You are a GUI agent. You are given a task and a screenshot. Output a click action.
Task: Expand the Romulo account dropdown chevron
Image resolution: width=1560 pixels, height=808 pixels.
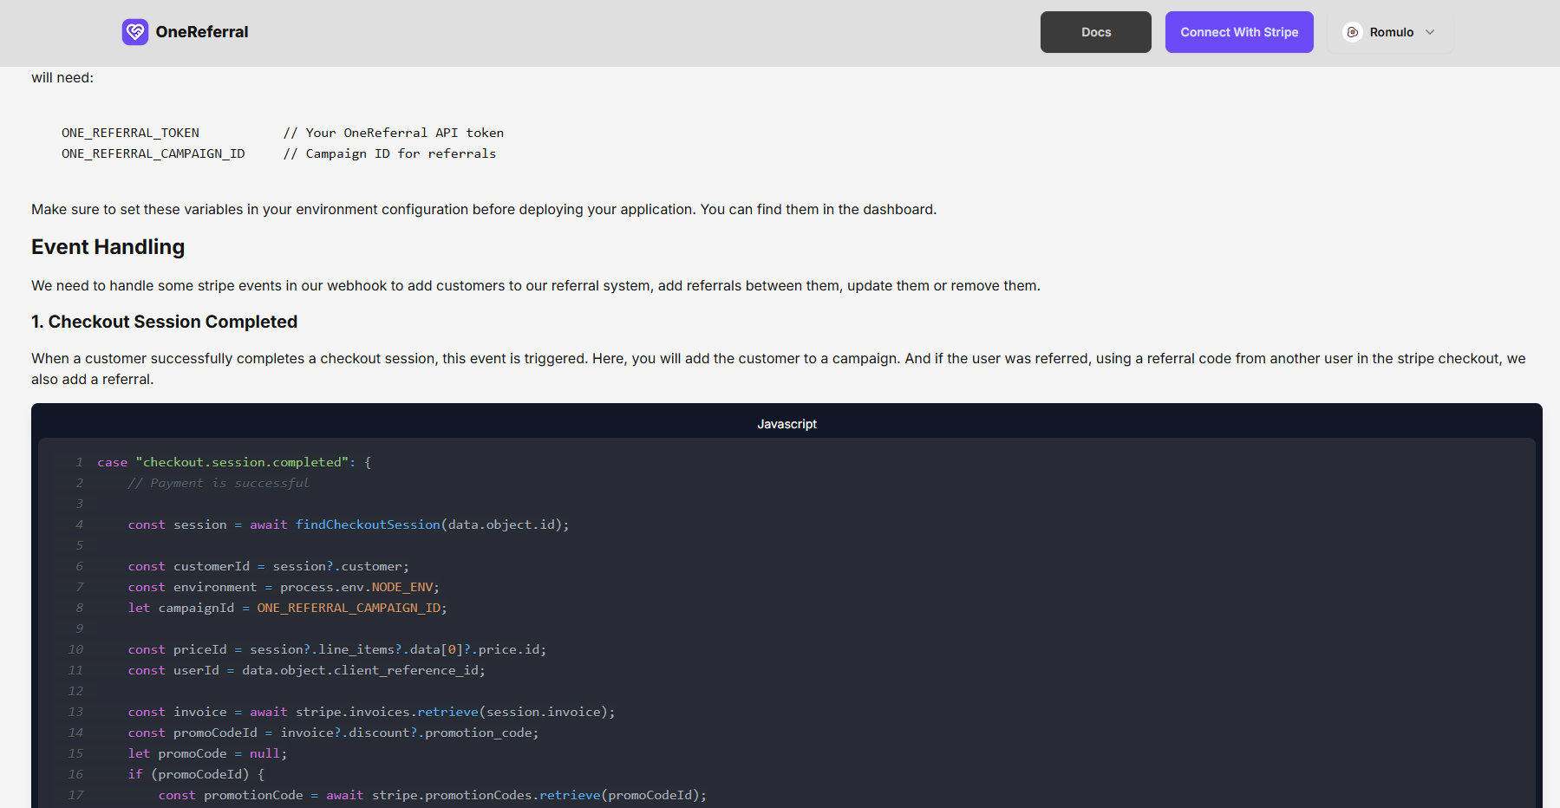1430,32
